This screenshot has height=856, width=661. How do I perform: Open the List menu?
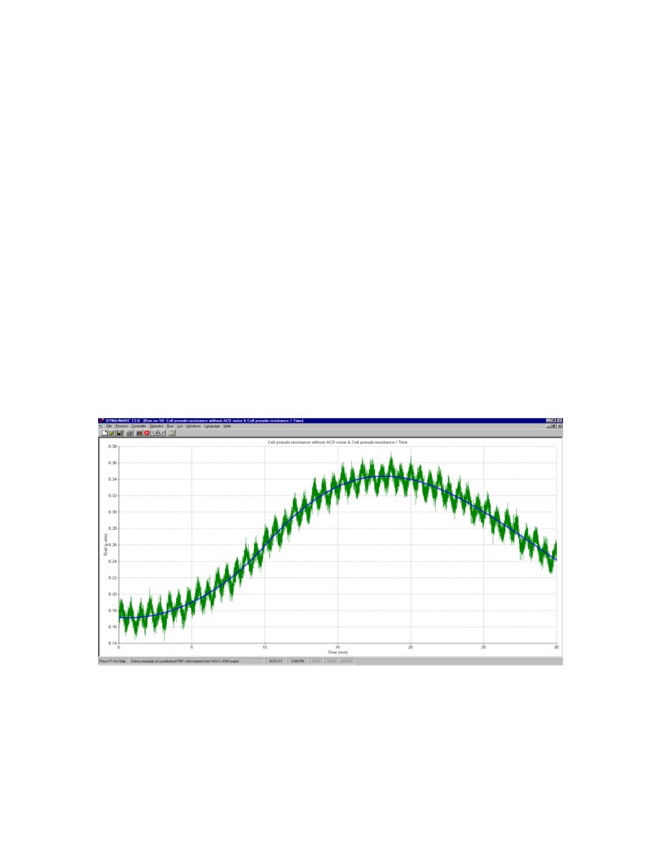[x=179, y=427]
